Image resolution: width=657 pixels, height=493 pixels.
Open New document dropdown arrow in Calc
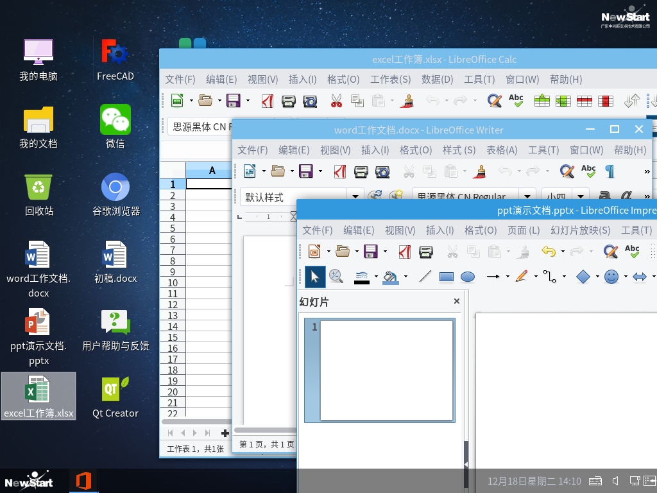[x=191, y=101]
